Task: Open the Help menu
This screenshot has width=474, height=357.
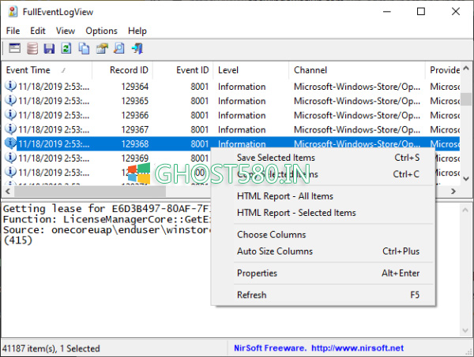Action: 137,31
